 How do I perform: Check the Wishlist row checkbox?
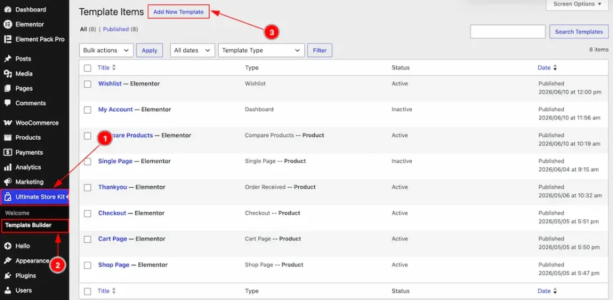[87, 84]
